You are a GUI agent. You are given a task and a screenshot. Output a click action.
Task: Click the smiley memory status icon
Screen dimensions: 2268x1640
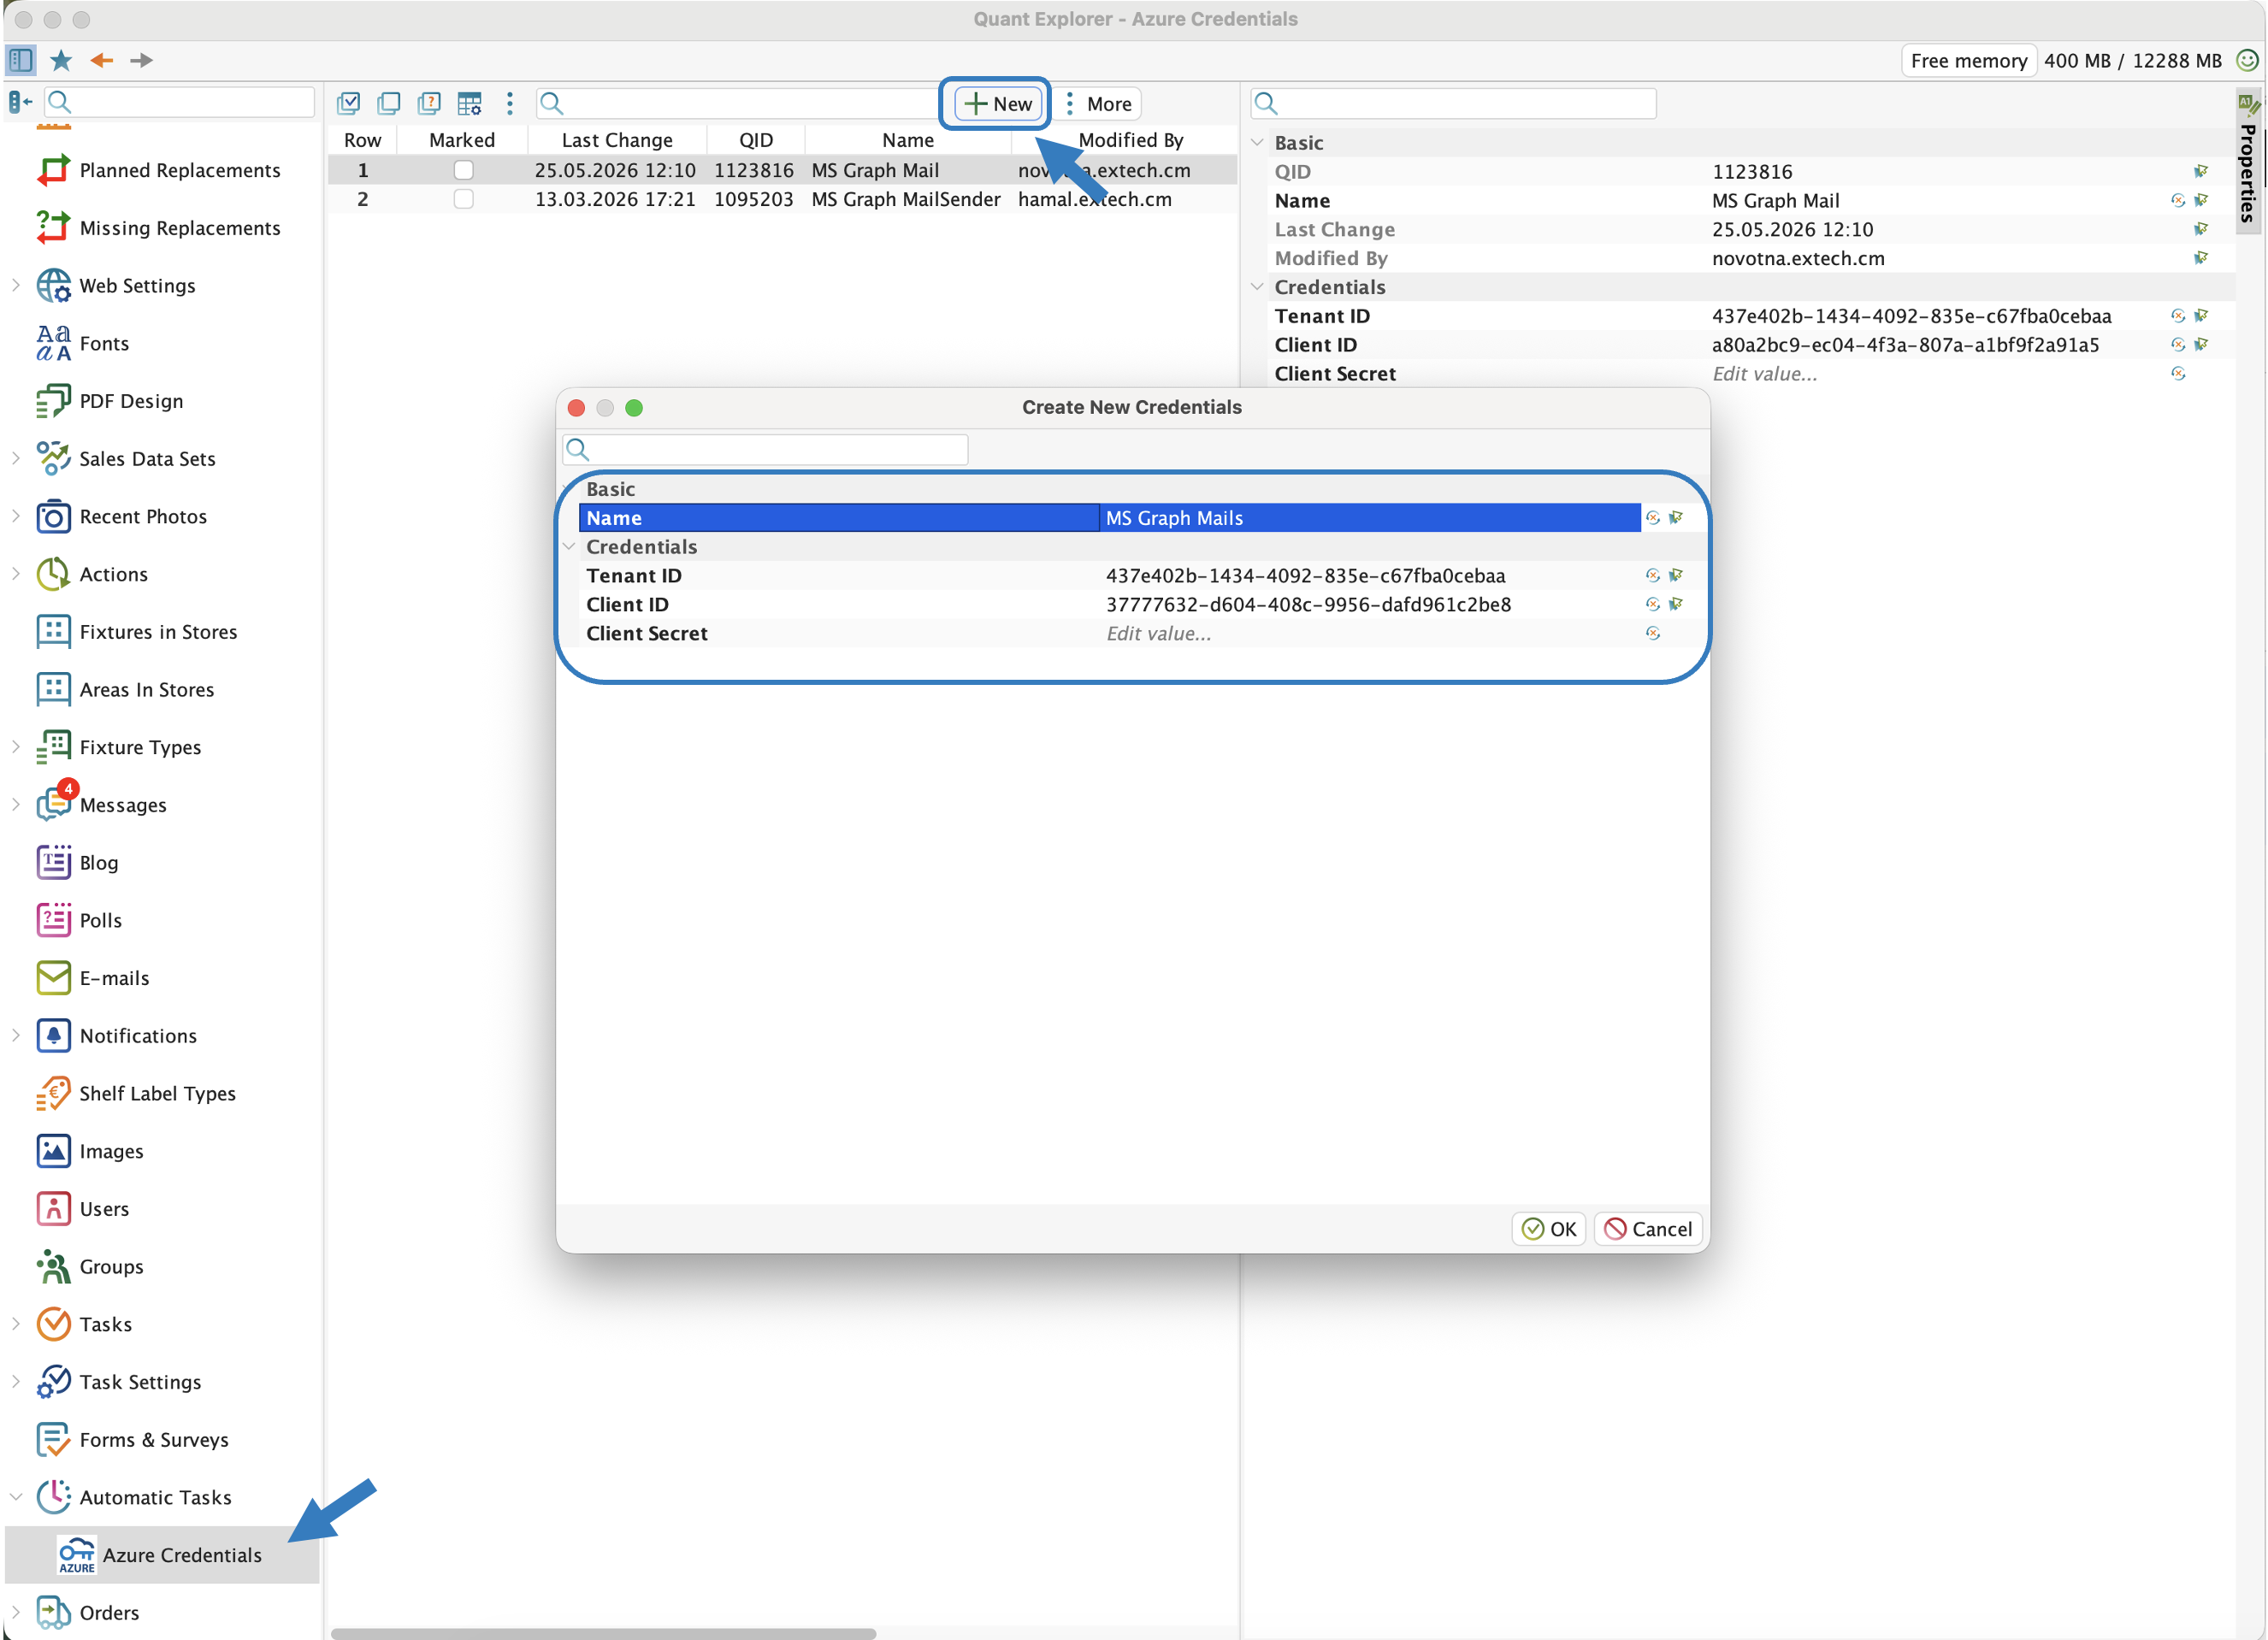pos(2247,60)
